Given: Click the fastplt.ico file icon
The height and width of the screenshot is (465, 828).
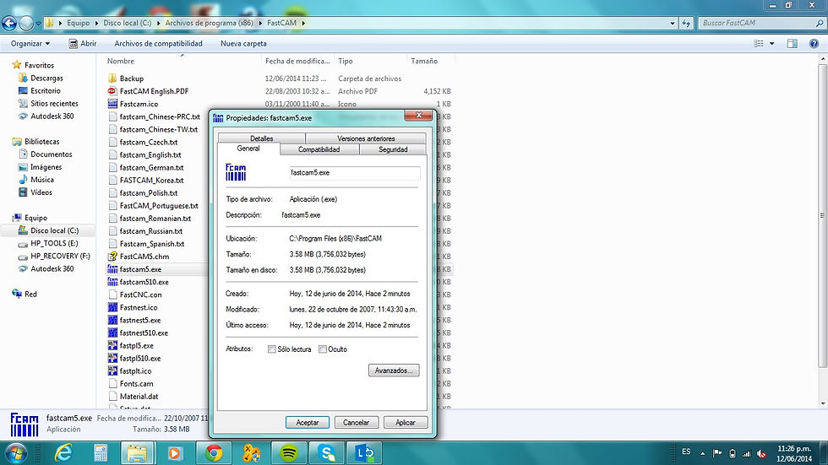Looking at the screenshot, I should tap(112, 371).
